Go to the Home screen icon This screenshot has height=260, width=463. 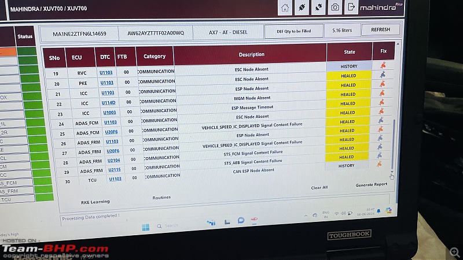click(285, 8)
